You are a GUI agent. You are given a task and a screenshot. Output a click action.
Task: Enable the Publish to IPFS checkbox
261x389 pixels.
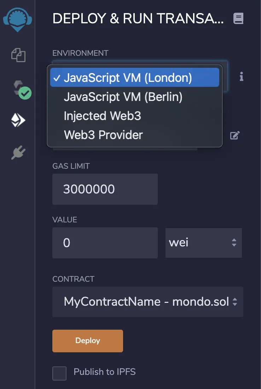point(59,373)
